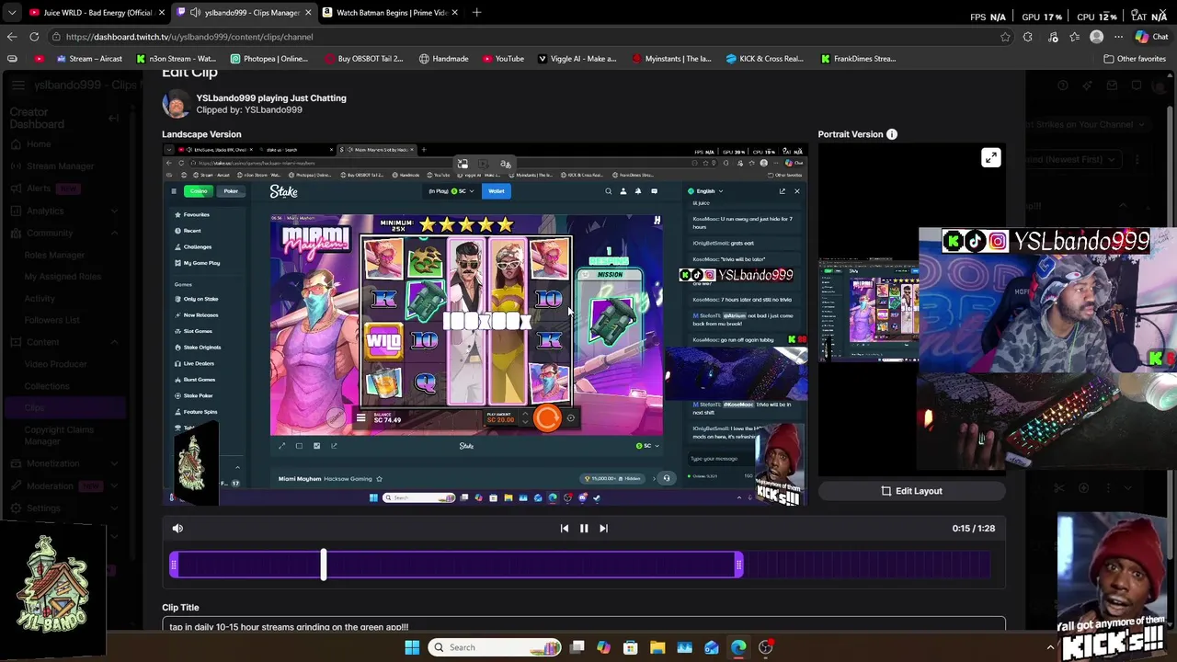
Task: Click the Edit Layout button
Action: (911, 491)
